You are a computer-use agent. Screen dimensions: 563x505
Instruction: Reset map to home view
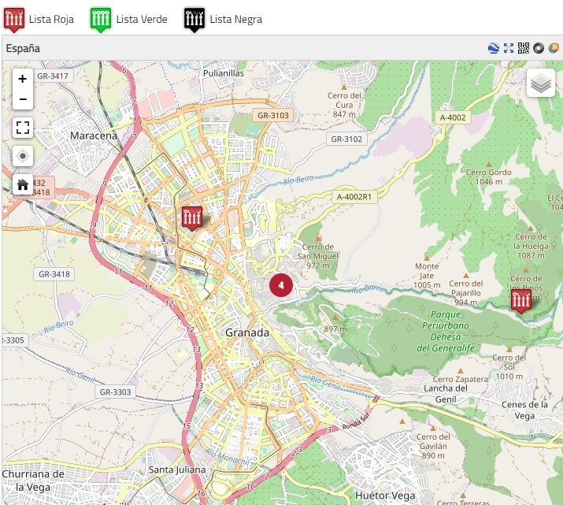coord(23,184)
